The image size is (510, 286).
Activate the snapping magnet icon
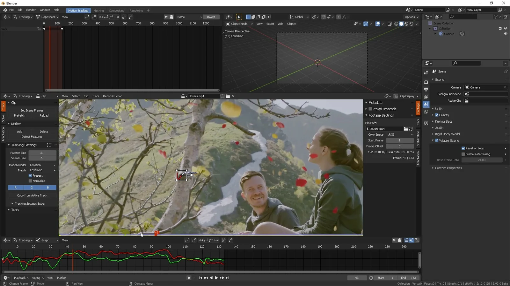point(324,17)
